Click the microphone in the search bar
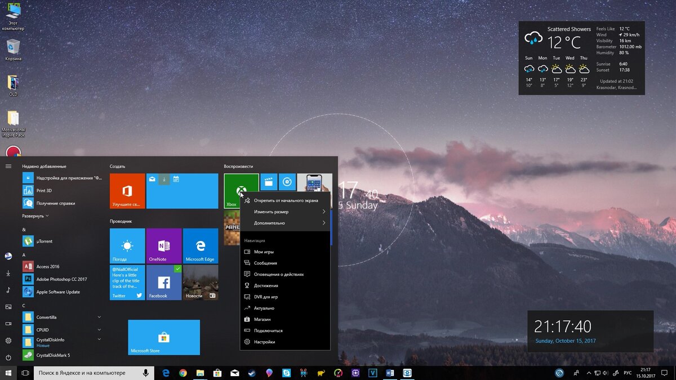Viewport: 676px width, 380px height. (x=146, y=373)
